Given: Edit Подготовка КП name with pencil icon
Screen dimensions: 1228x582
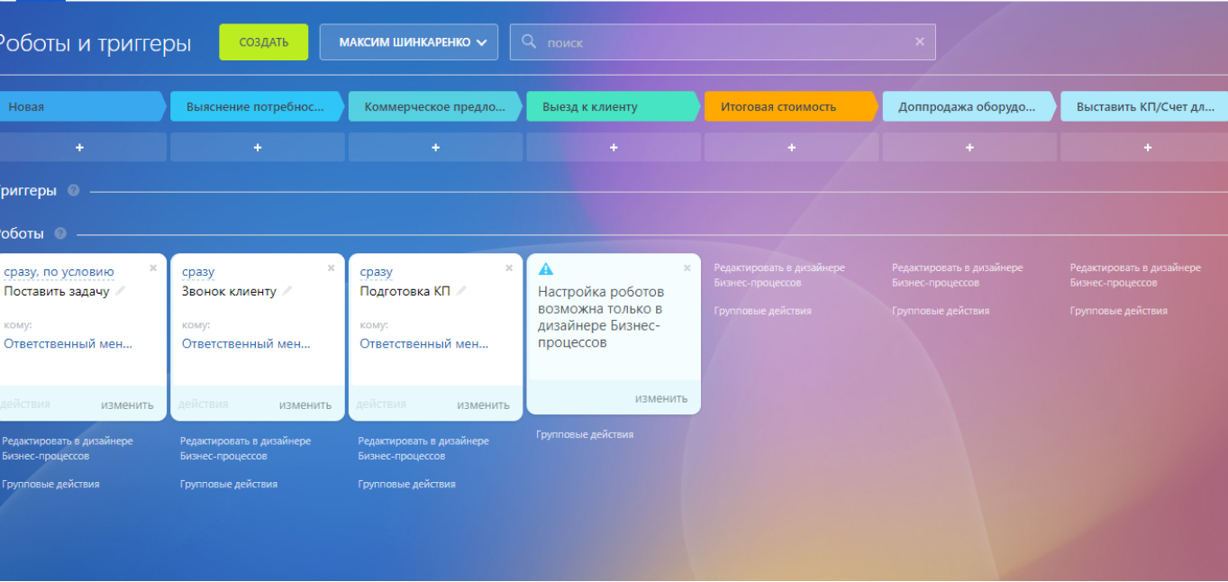Looking at the screenshot, I should [462, 291].
